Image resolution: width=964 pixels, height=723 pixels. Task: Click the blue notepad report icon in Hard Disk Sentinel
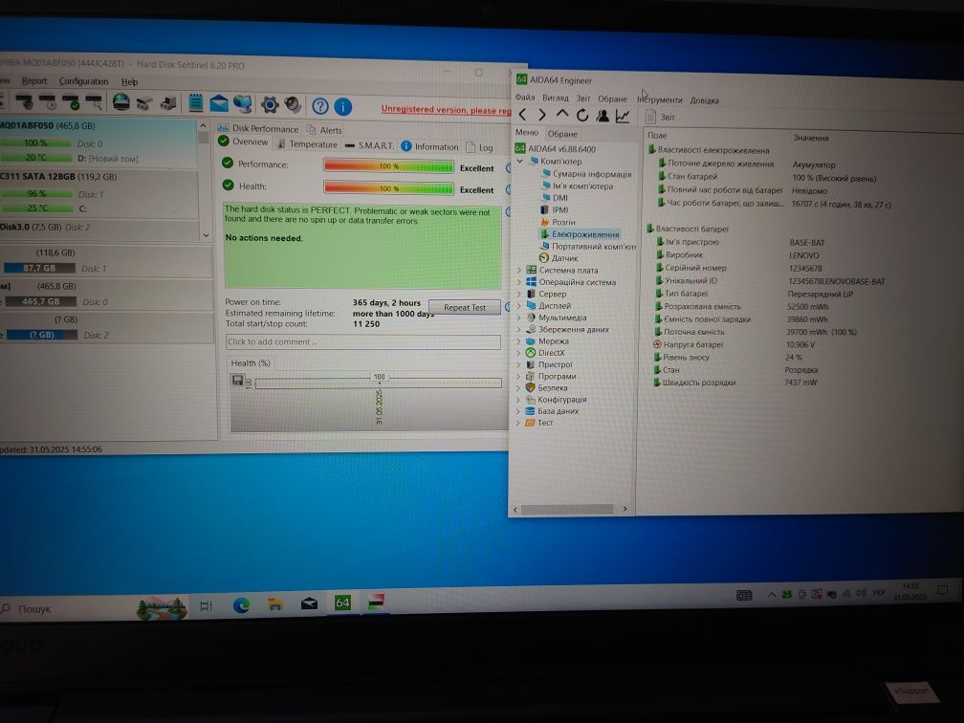(195, 102)
